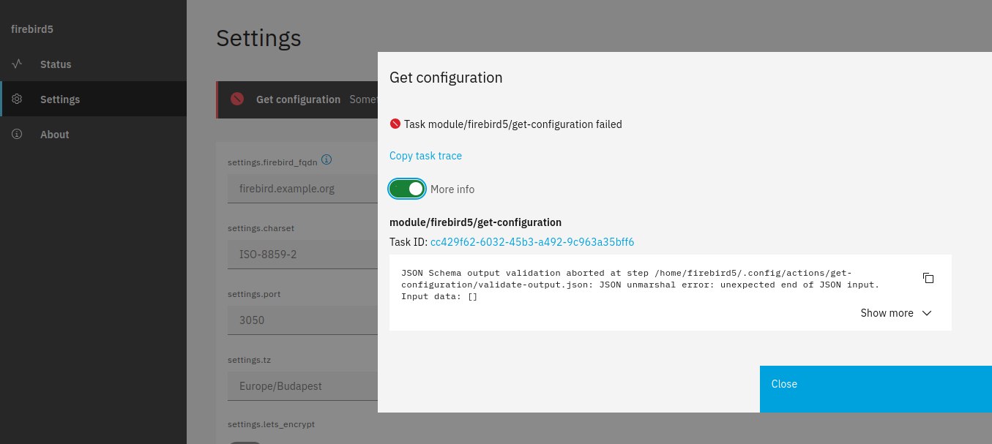
Task: Click the About info circle icon
Action: [17, 135]
